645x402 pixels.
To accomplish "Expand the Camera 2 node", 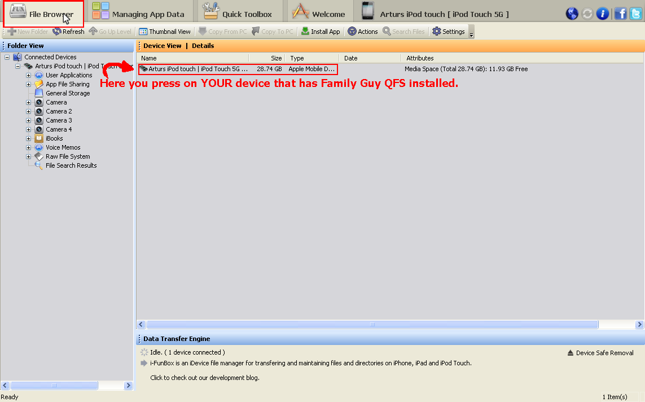I will click(28, 111).
